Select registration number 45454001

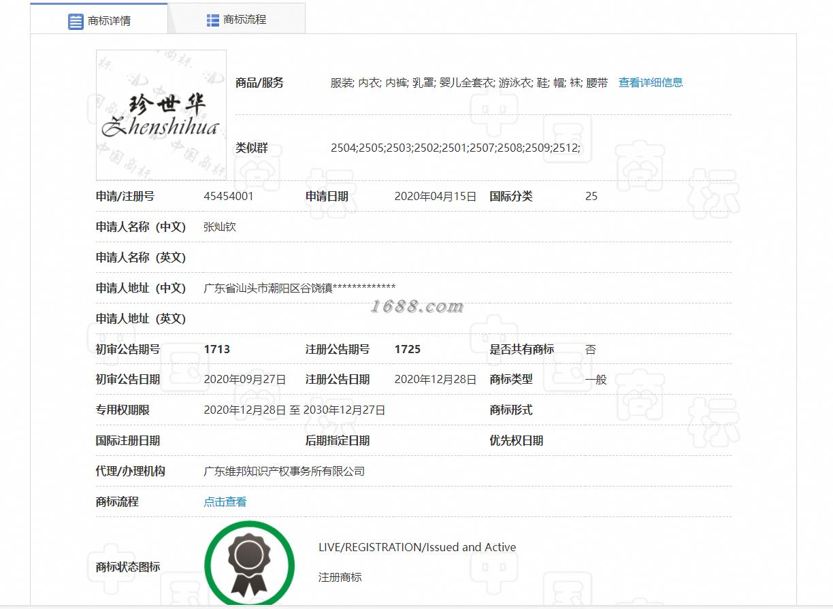pyautogui.click(x=229, y=196)
